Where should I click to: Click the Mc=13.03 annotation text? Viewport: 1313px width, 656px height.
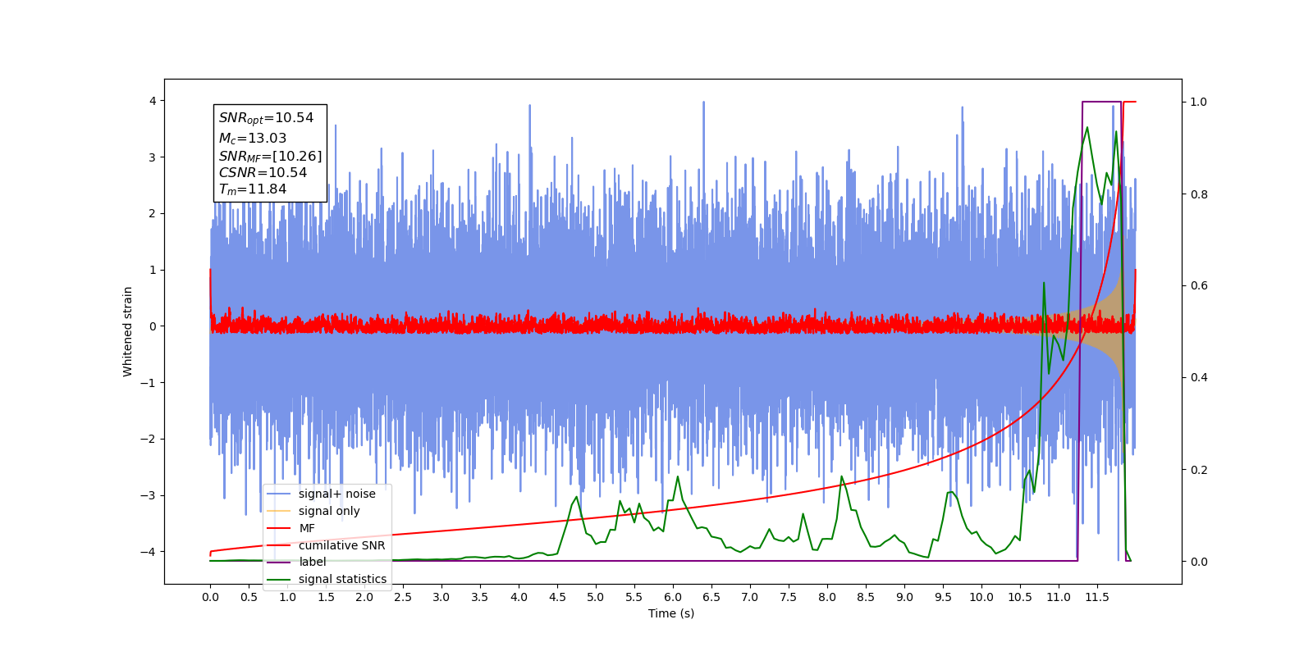point(253,139)
